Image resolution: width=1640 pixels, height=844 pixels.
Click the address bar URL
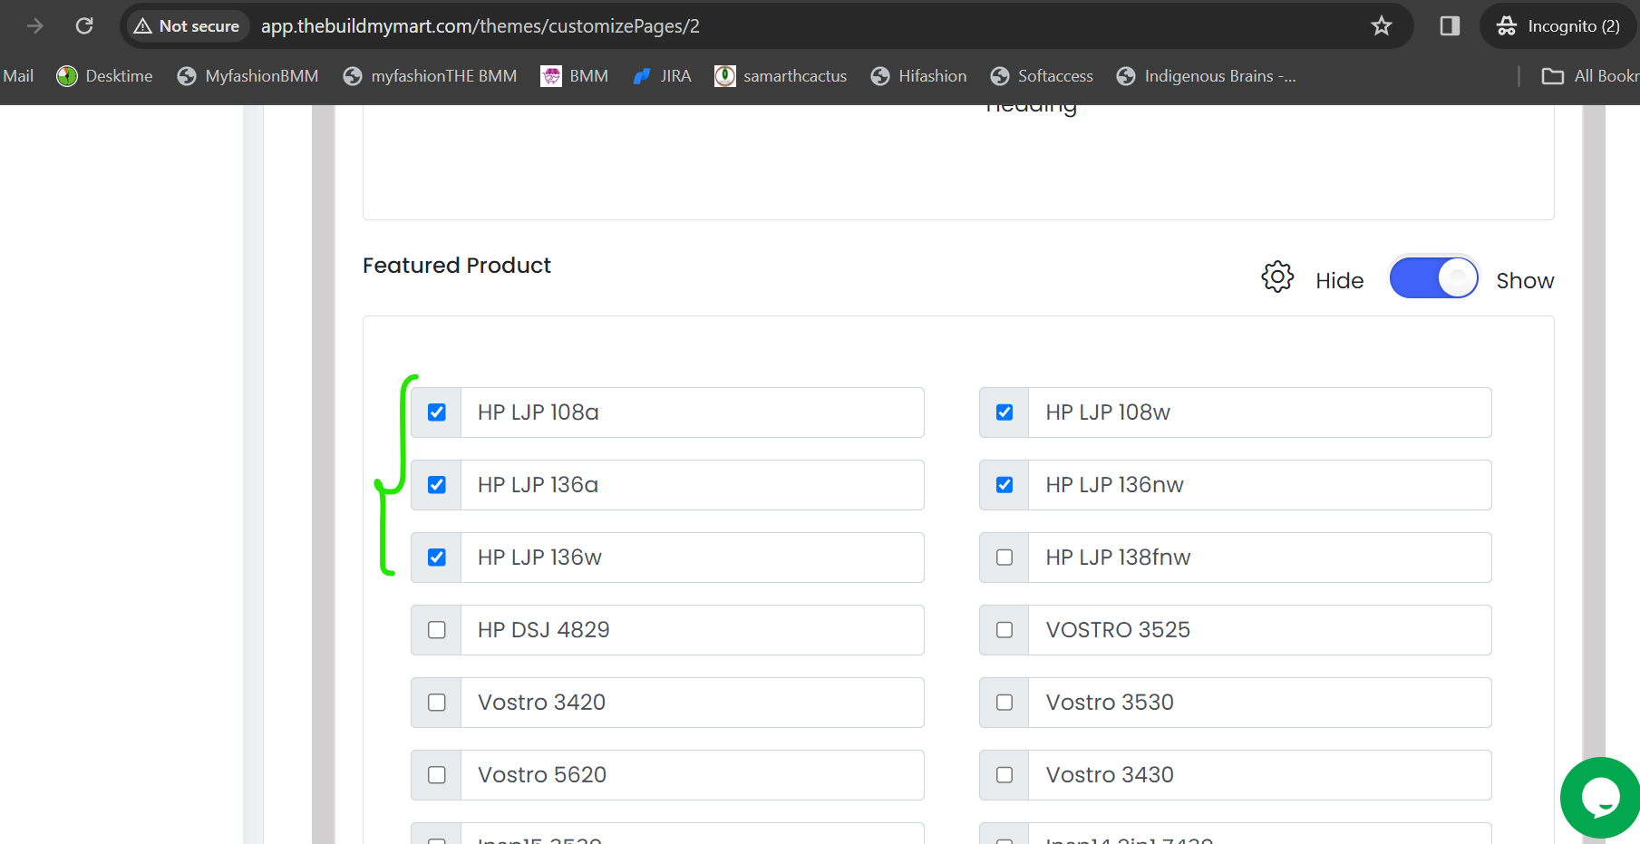pyautogui.click(x=480, y=26)
